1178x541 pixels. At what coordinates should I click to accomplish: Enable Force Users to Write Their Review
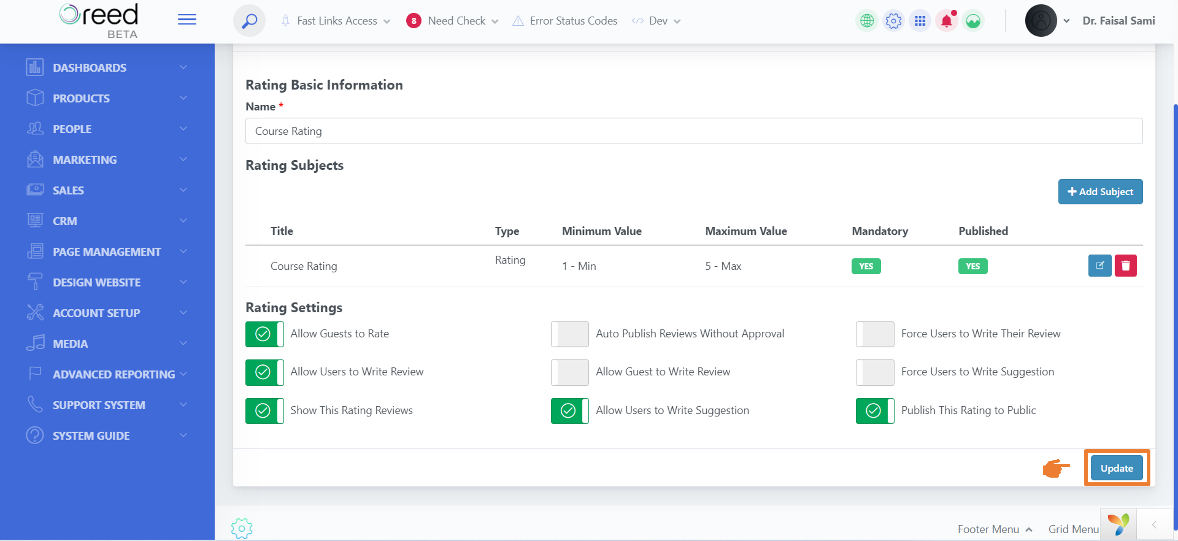point(875,334)
